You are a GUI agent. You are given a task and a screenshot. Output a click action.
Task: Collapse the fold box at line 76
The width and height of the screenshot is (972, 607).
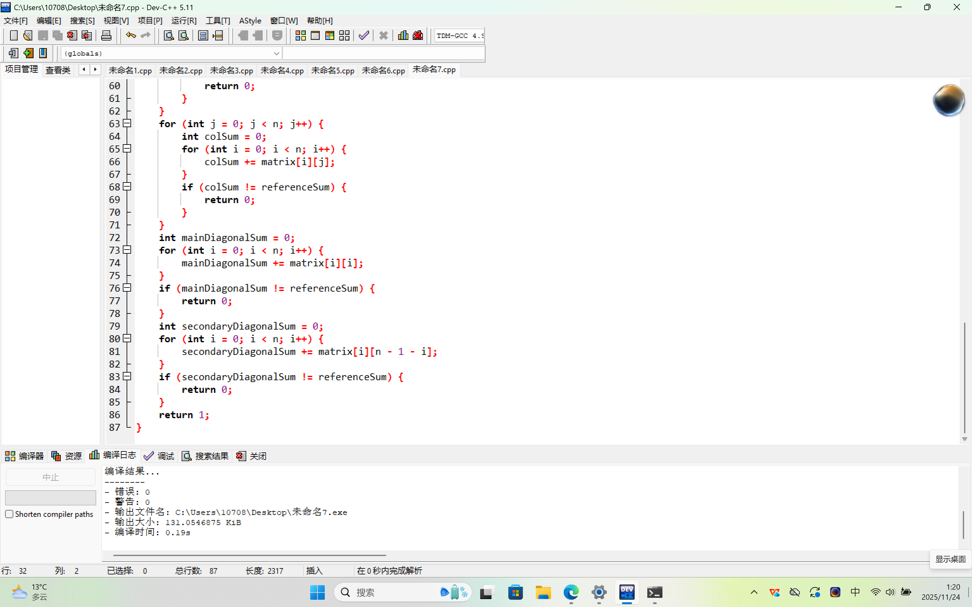pyautogui.click(x=127, y=288)
